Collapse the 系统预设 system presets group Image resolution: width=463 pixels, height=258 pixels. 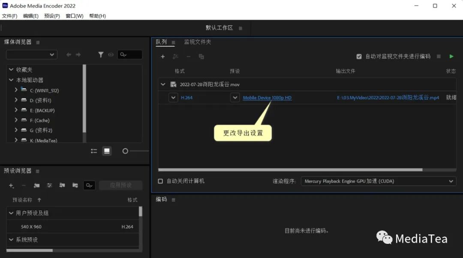point(11,240)
